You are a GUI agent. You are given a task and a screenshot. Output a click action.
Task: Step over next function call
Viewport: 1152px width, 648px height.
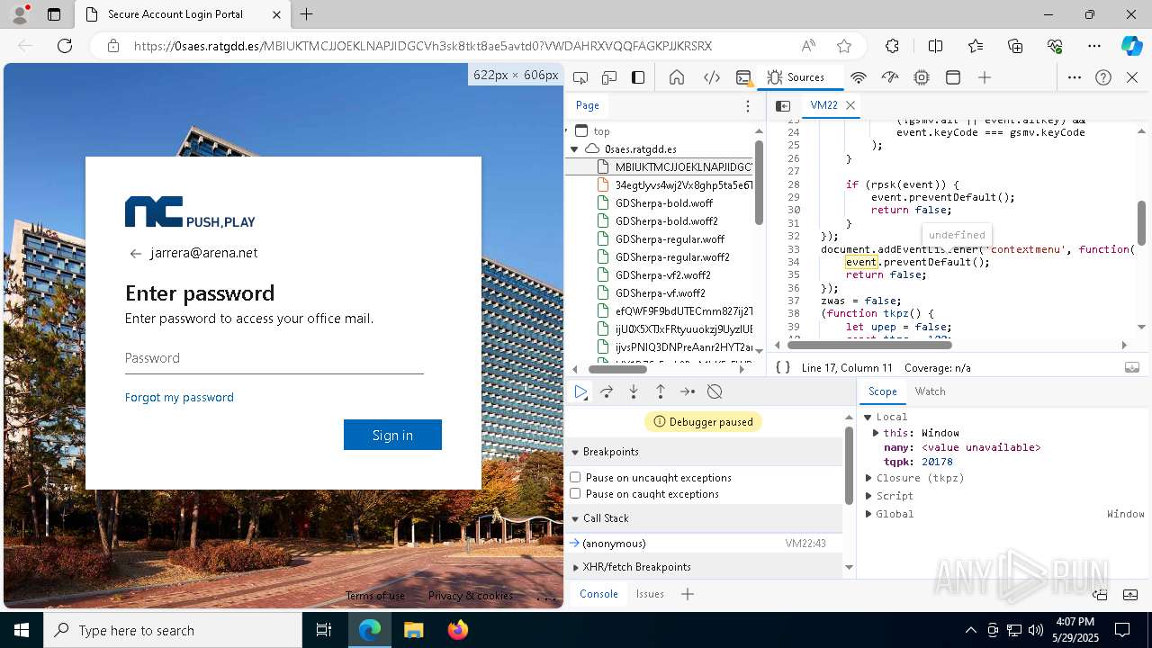tap(607, 391)
